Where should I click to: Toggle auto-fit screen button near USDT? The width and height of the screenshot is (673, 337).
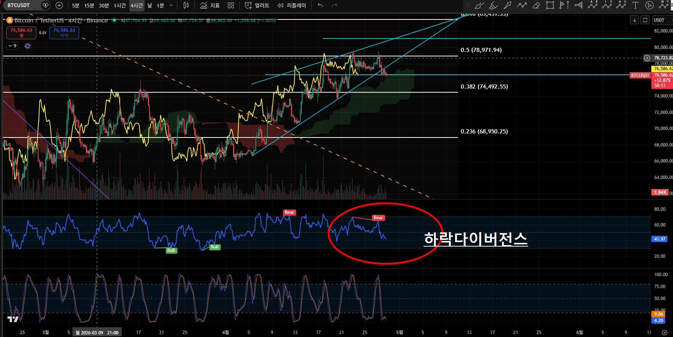pyautogui.click(x=645, y=20)
